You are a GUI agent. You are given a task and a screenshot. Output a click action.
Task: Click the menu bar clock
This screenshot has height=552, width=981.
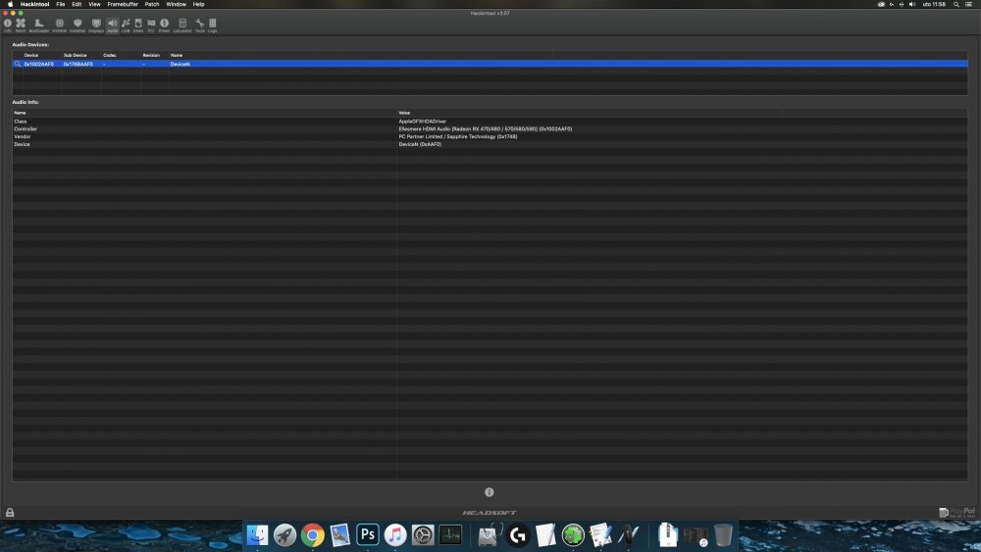click(x=934, y=4)
